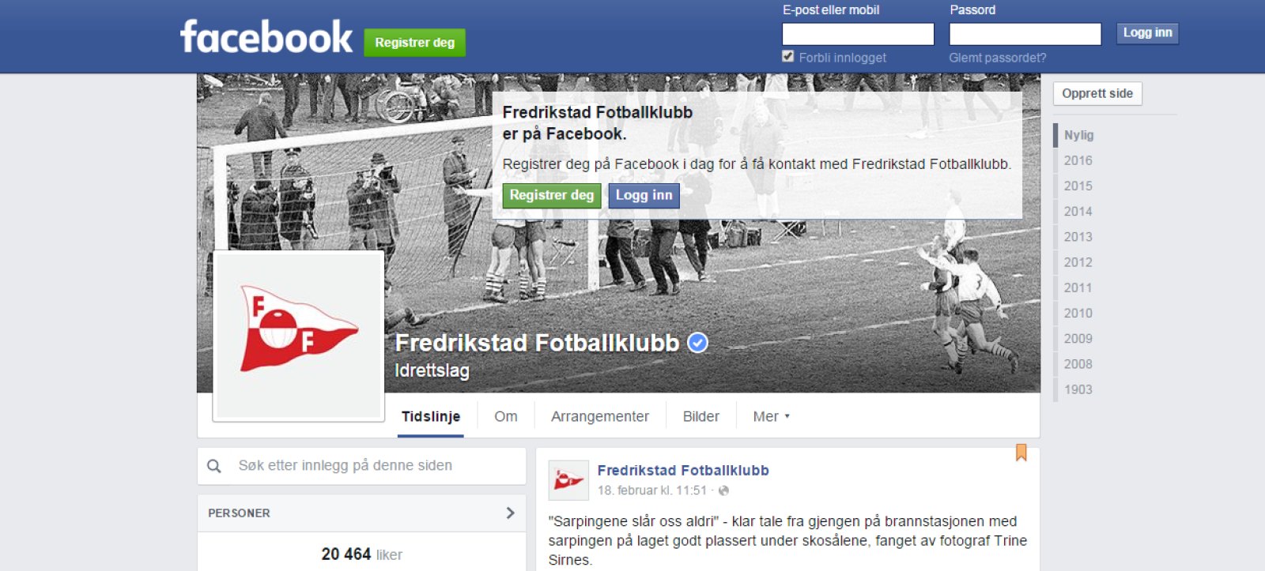Jump to 1903 in the timeline

click(x=1078, y=389)
